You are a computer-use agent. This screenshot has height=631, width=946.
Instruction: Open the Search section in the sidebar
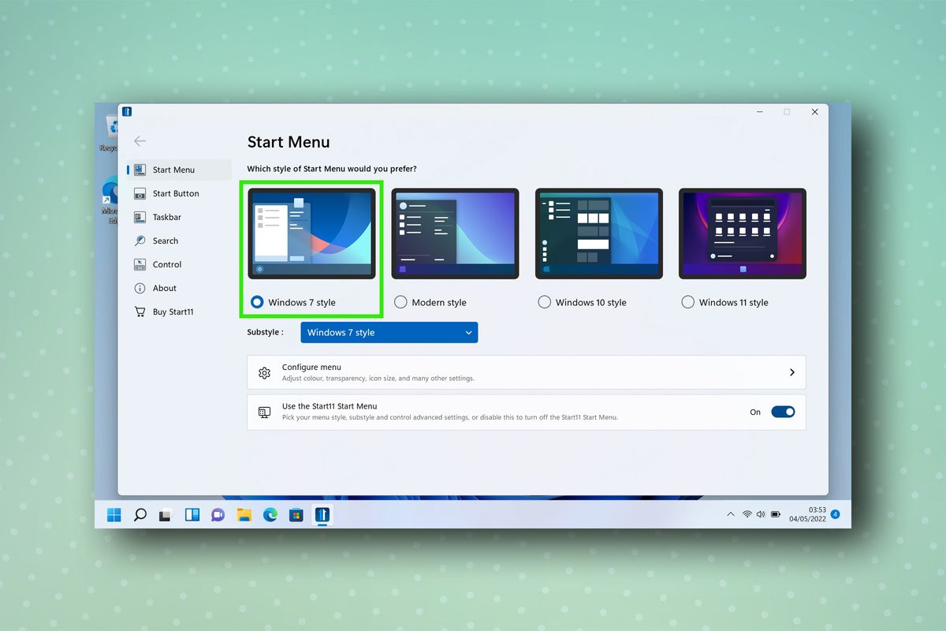166,241
